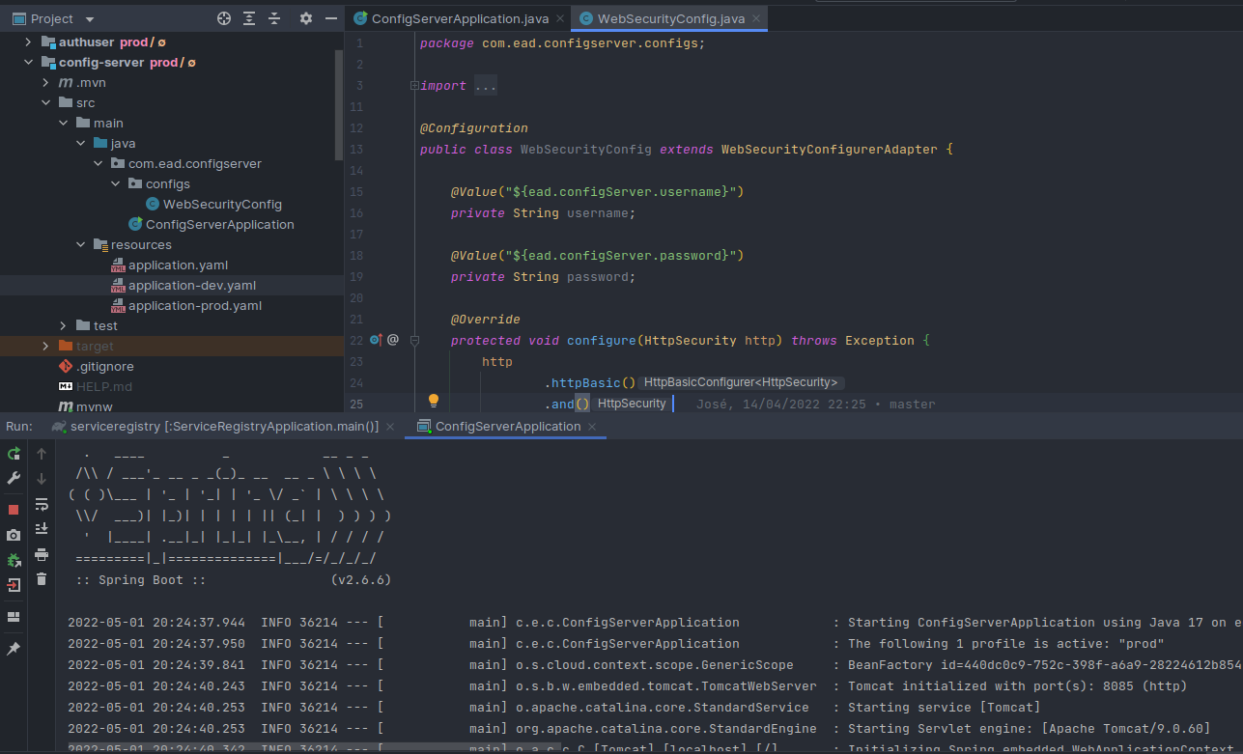Open the Project panel settings gear

click(x=306, y=18)
